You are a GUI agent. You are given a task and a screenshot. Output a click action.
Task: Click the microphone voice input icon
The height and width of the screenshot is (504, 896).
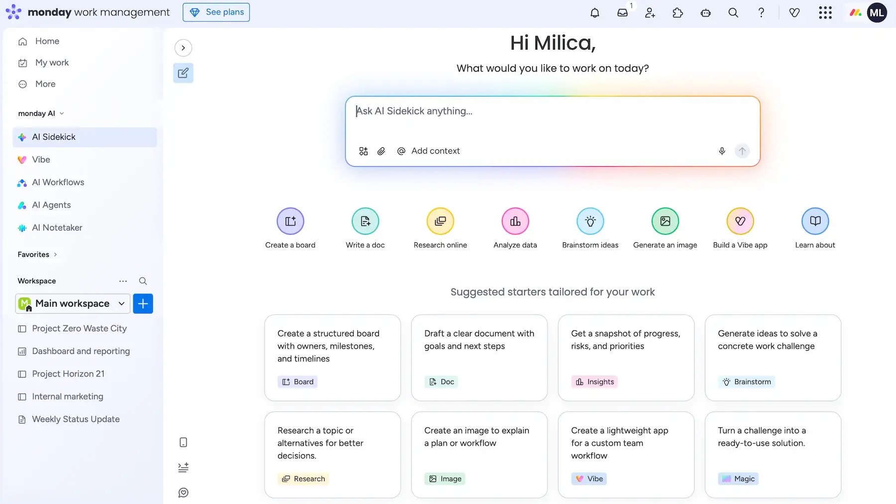tap(722, 151)
